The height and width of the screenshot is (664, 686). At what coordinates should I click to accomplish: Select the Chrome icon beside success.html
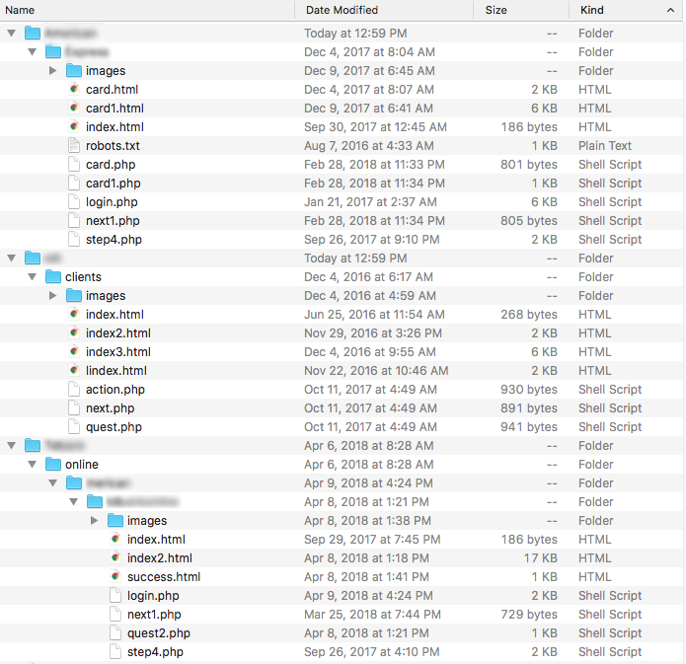coord(115,577)
